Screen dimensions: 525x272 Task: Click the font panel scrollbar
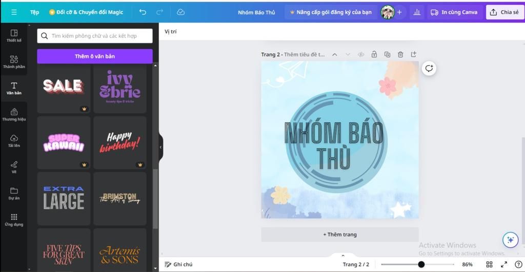155,199
